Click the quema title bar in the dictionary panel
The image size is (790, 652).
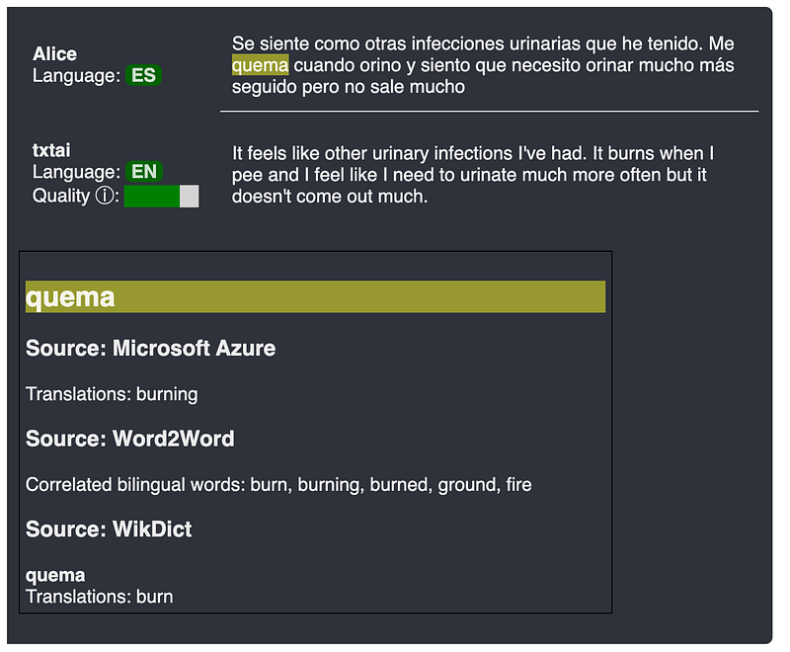click(316, 296)
